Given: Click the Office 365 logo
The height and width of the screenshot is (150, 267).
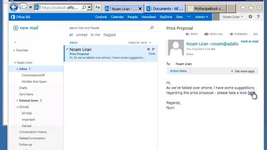Looking at the screenshot, I should 20,17.
